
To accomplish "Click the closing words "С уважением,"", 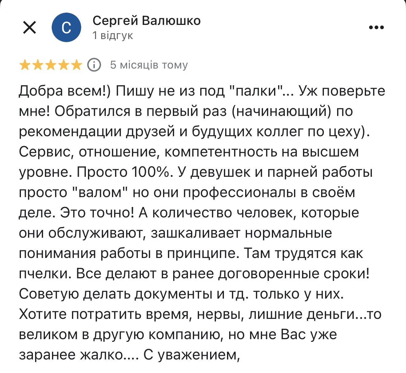I will click(191, 355).
